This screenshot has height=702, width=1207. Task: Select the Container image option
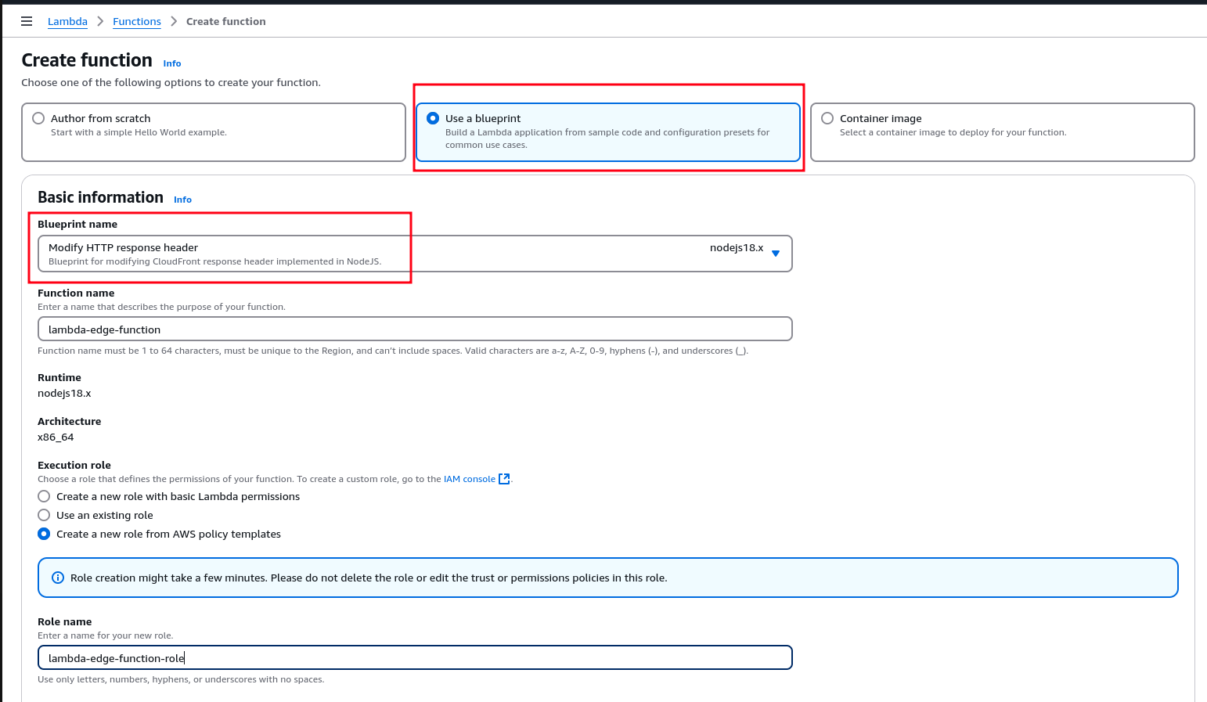[827, 118]
